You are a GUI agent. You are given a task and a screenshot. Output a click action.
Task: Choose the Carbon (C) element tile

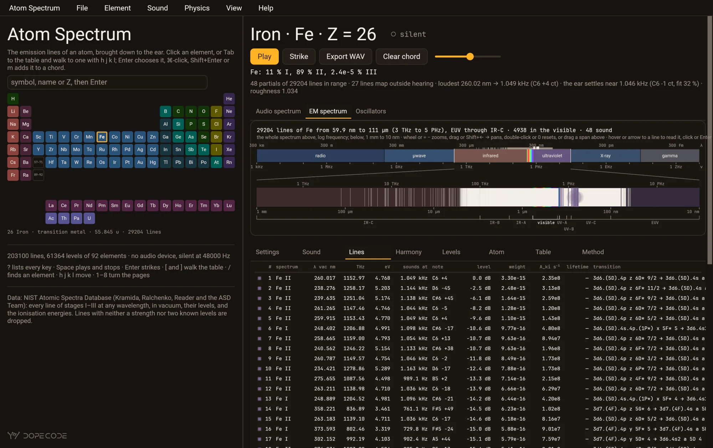point(178,111)
